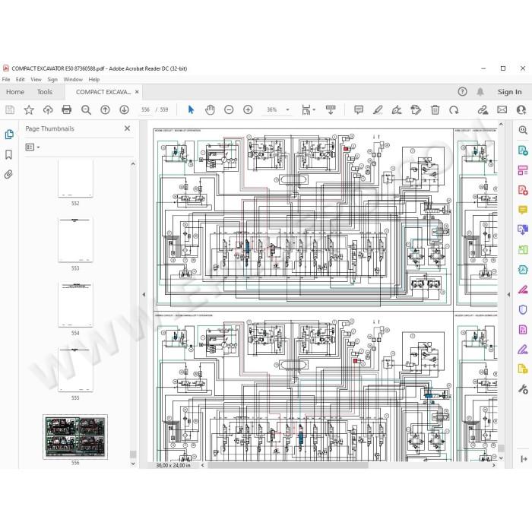Open Bookmarks panel icon
The image size is (532, 532).
pyautogui.click(x=9, y=155)
